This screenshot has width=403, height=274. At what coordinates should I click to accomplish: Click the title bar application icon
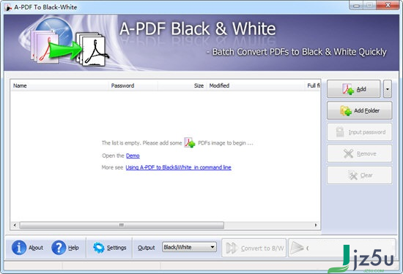pyautogui.click(x=8, y=7)
